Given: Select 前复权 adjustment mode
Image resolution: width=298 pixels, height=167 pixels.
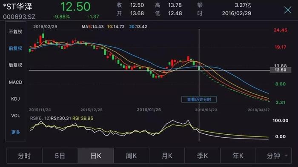Looking at the screenshot, I should (x=15, y=48).
